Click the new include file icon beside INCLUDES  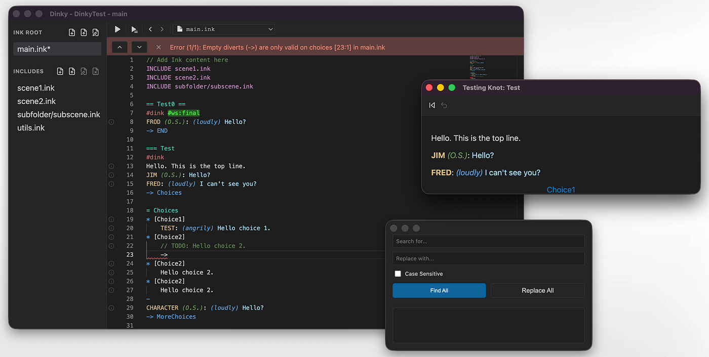tap(60, 71)
